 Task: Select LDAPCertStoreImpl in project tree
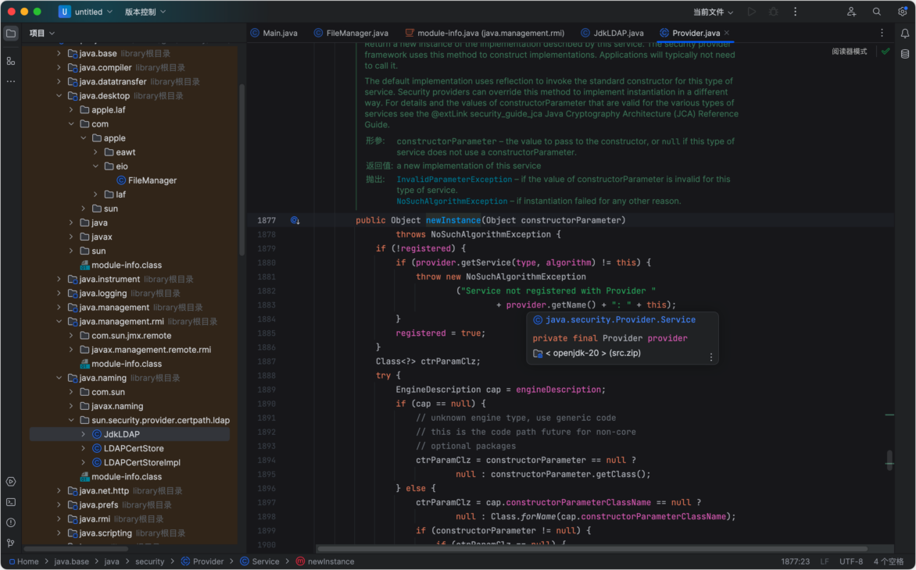tap(136, 463)
